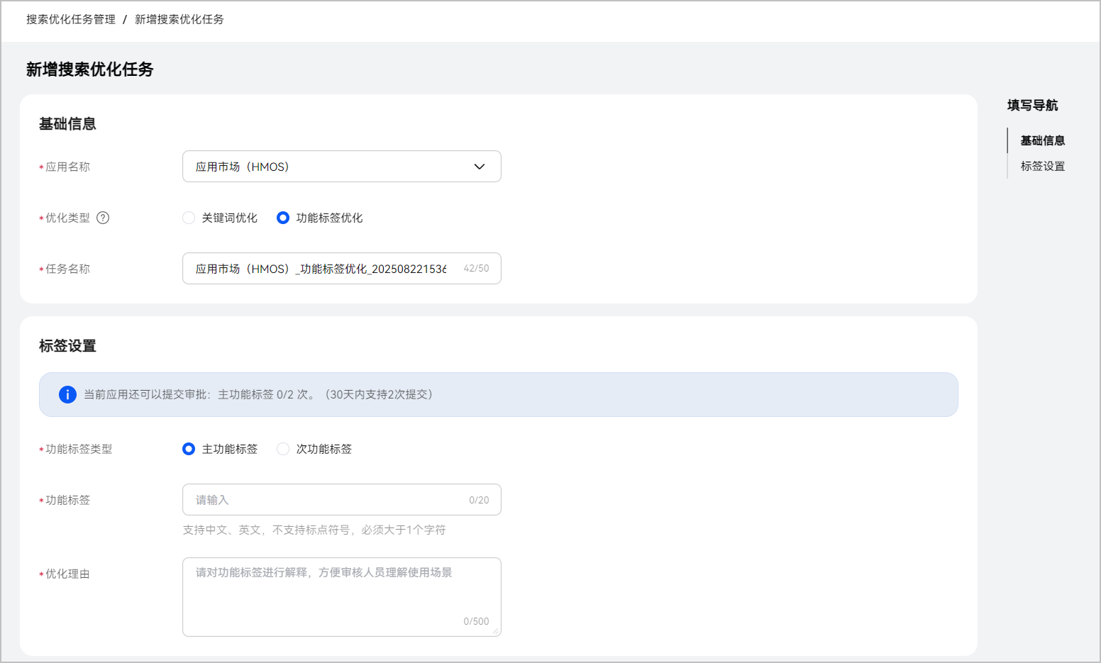Click the 功能标签 input field

pyautogui.click(x=342, y=500)
